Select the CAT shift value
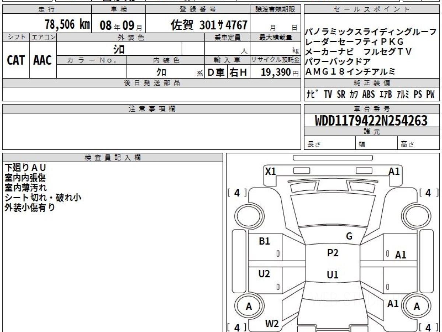 click(16, 60)
